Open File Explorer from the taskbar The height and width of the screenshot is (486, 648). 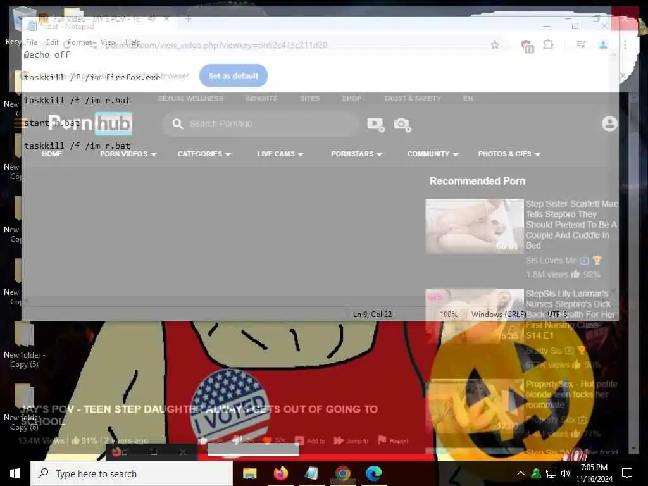(249, 473)
